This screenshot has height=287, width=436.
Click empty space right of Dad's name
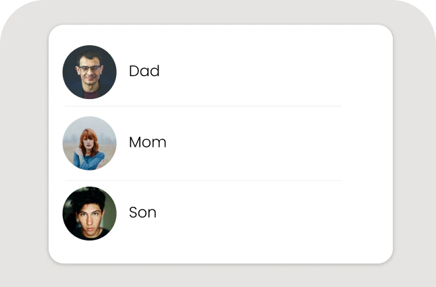click(x=270, y=71)
